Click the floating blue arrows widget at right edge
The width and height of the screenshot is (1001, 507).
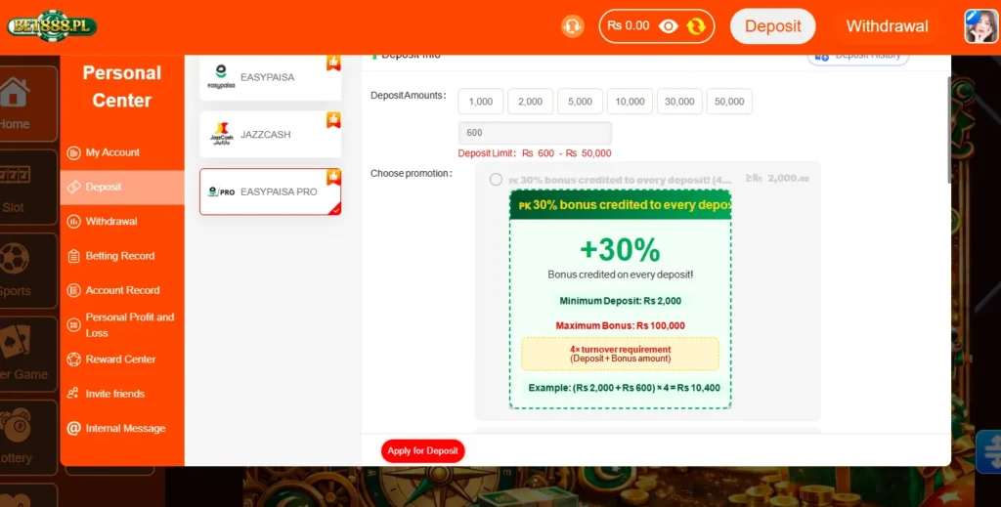tap(989, 451)
